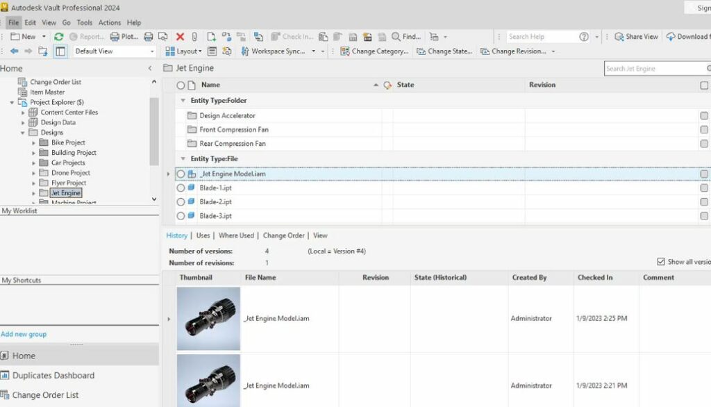Click the Add Files icon with green plus

click(211, 37)
